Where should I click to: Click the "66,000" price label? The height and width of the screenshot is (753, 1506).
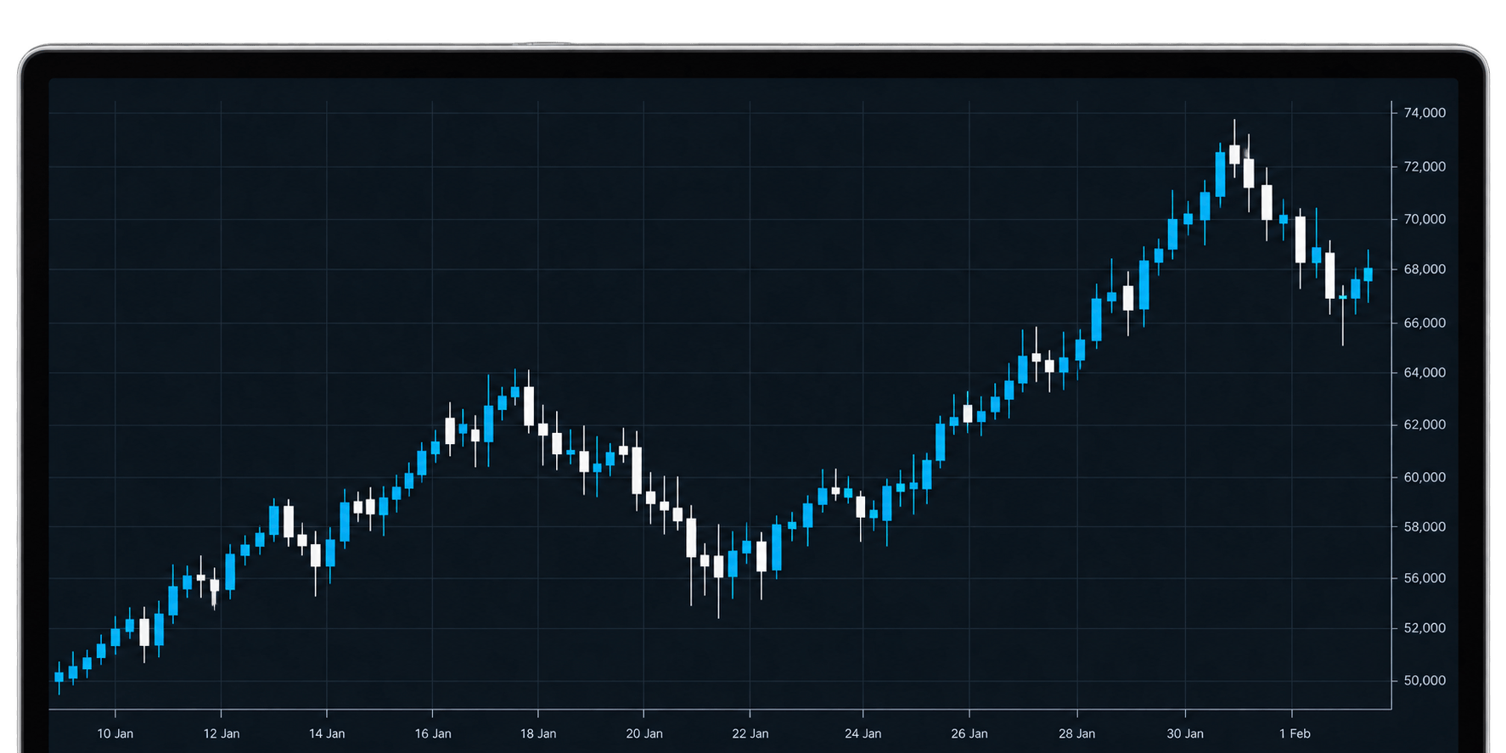point(1425,323)
